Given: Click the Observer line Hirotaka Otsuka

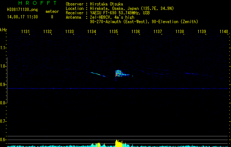Looking at the screenshot, I should click(94, 4).
